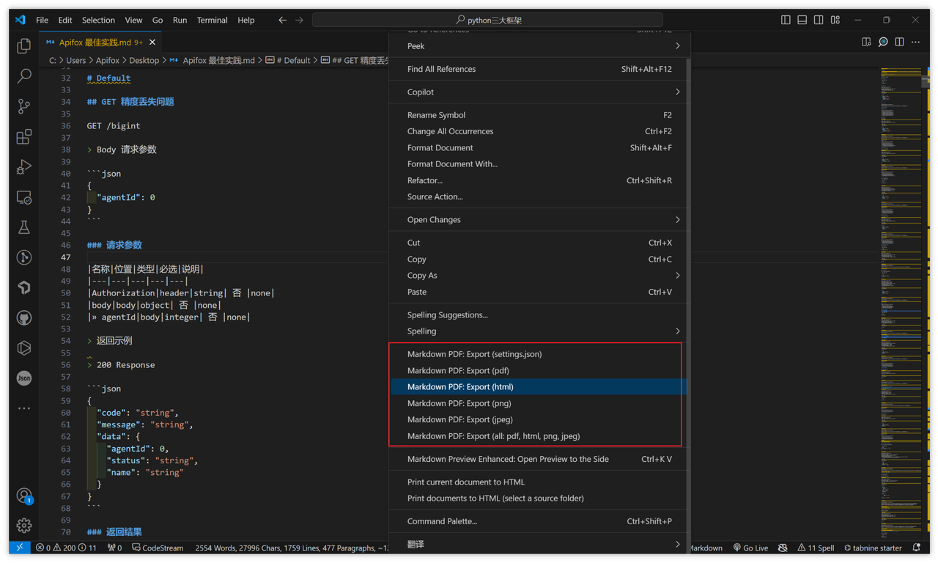Open the Help menu
The image size is (938, 563).
click(246, 20)
